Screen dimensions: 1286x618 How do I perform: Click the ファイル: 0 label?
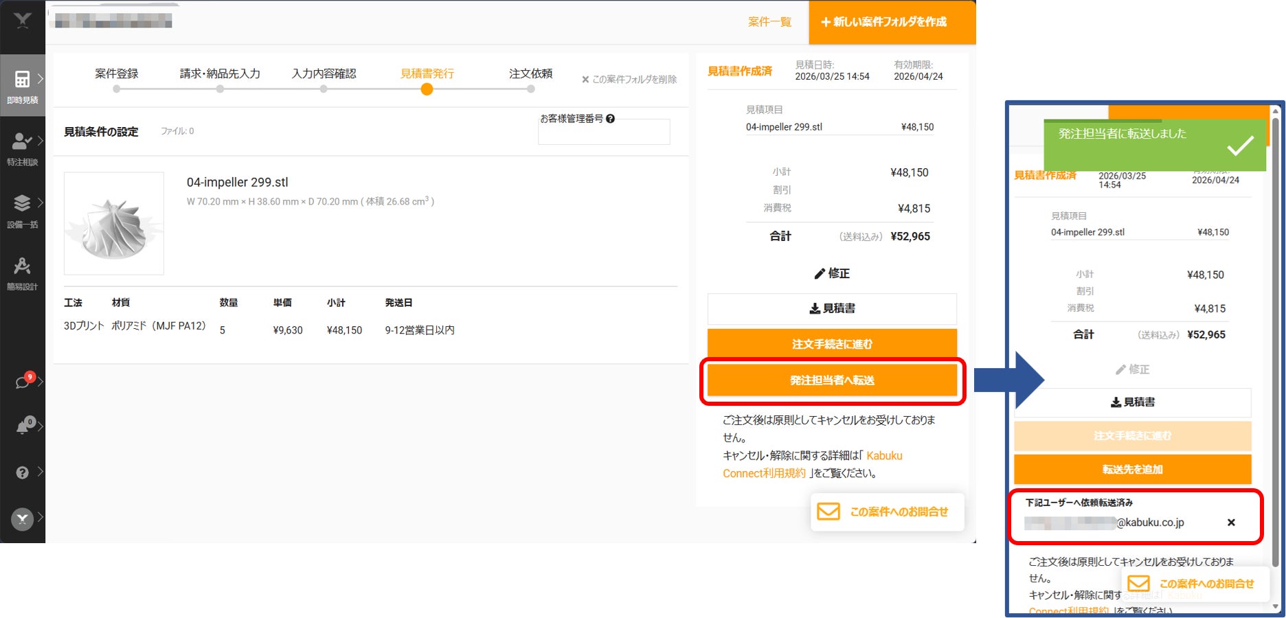coord(177,131)
